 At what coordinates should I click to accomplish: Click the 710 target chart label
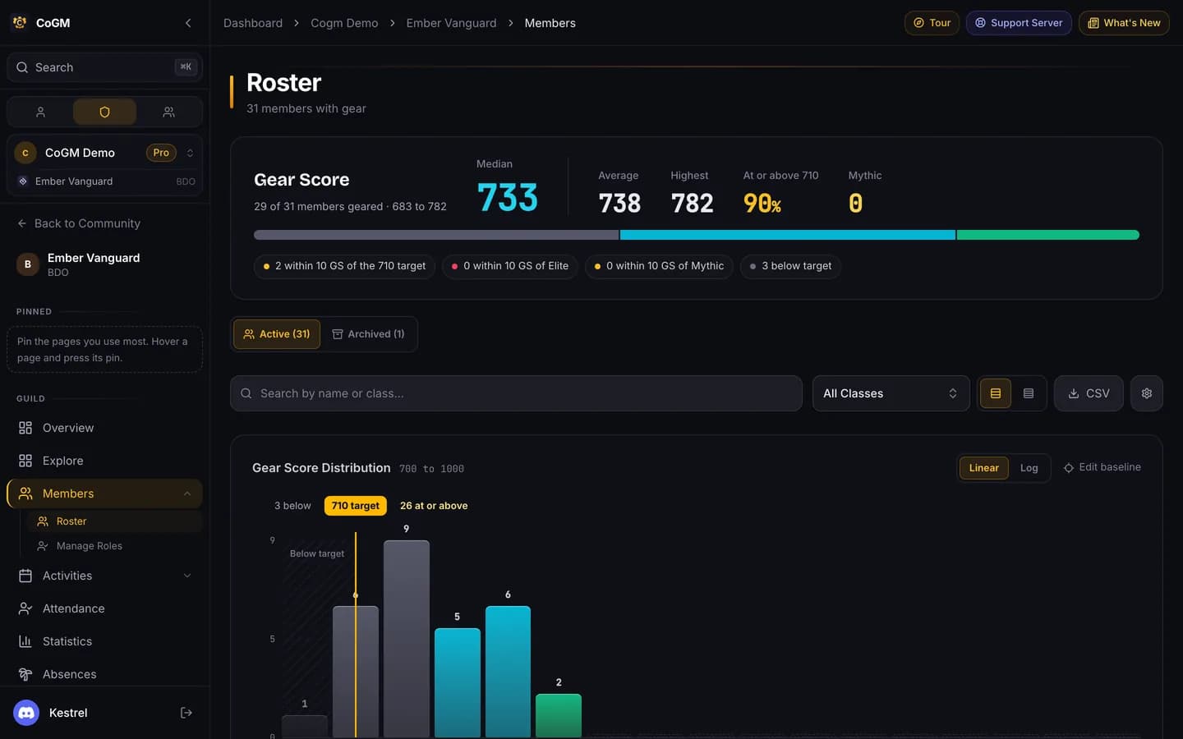coord(355,506)
